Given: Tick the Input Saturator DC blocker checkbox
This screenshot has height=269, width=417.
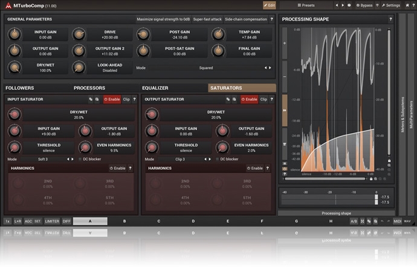Looking at the screenshot, I should [80, 159].
